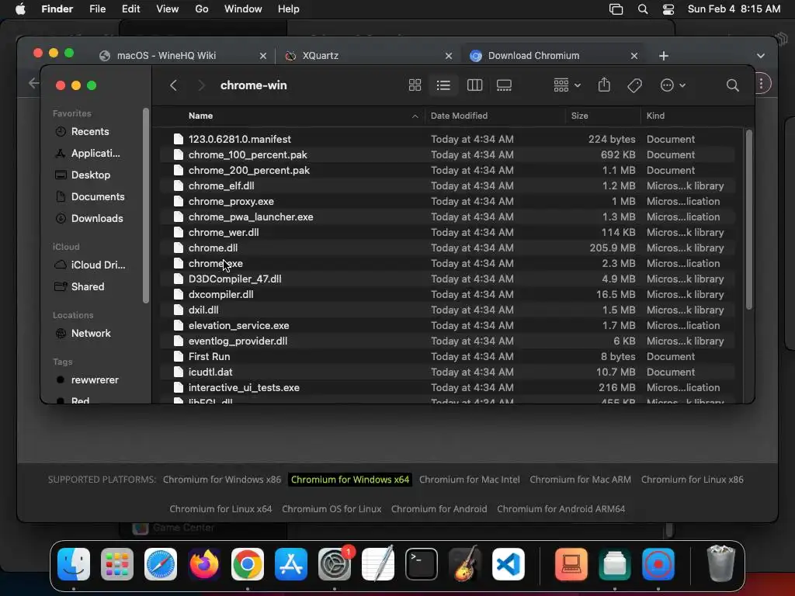Image resolution: width=795 pixels, height=596 pixels.
Task: Click the Finder search magnifier
Action: [x=732, y=85]
